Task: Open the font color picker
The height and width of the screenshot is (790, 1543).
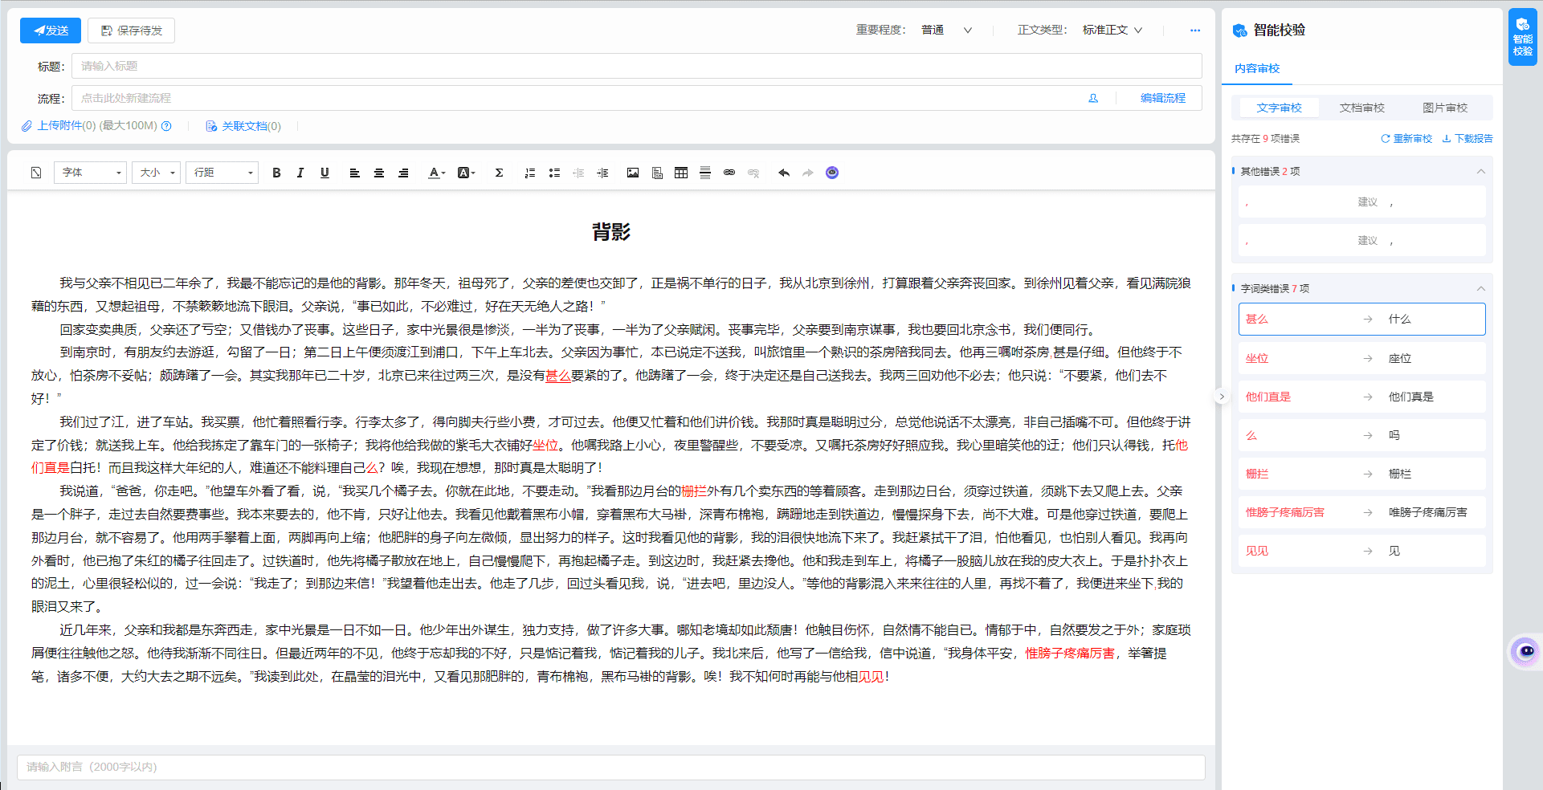Action: coord(436,173)
